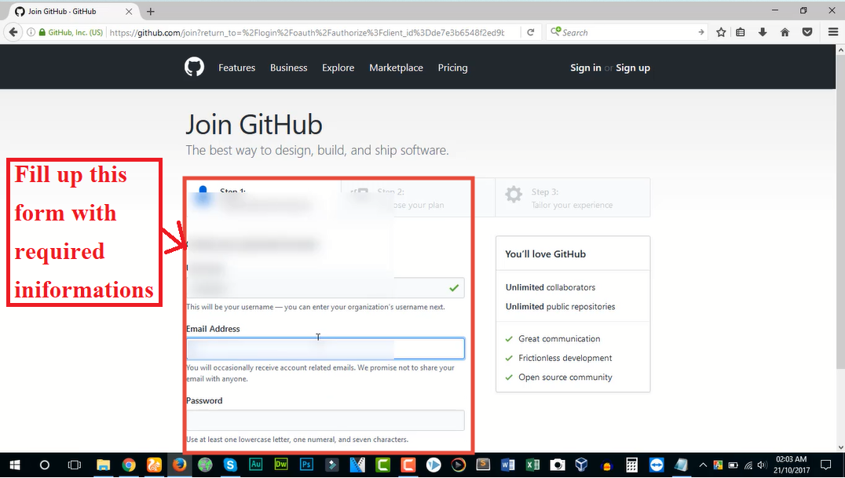Click the browser back arrow
The height and width of the screenshot is (478, 845).
click(13, 32)
